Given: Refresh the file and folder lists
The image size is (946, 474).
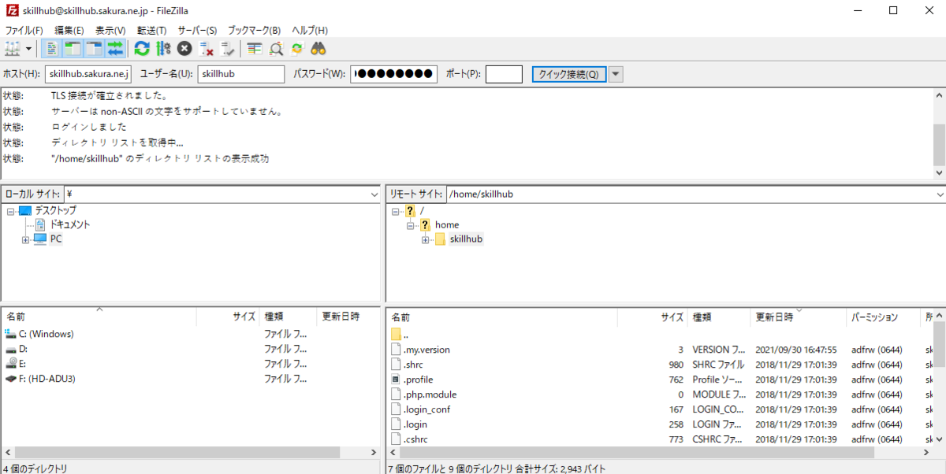Looking at the screenshot, I should coord(142,49).
